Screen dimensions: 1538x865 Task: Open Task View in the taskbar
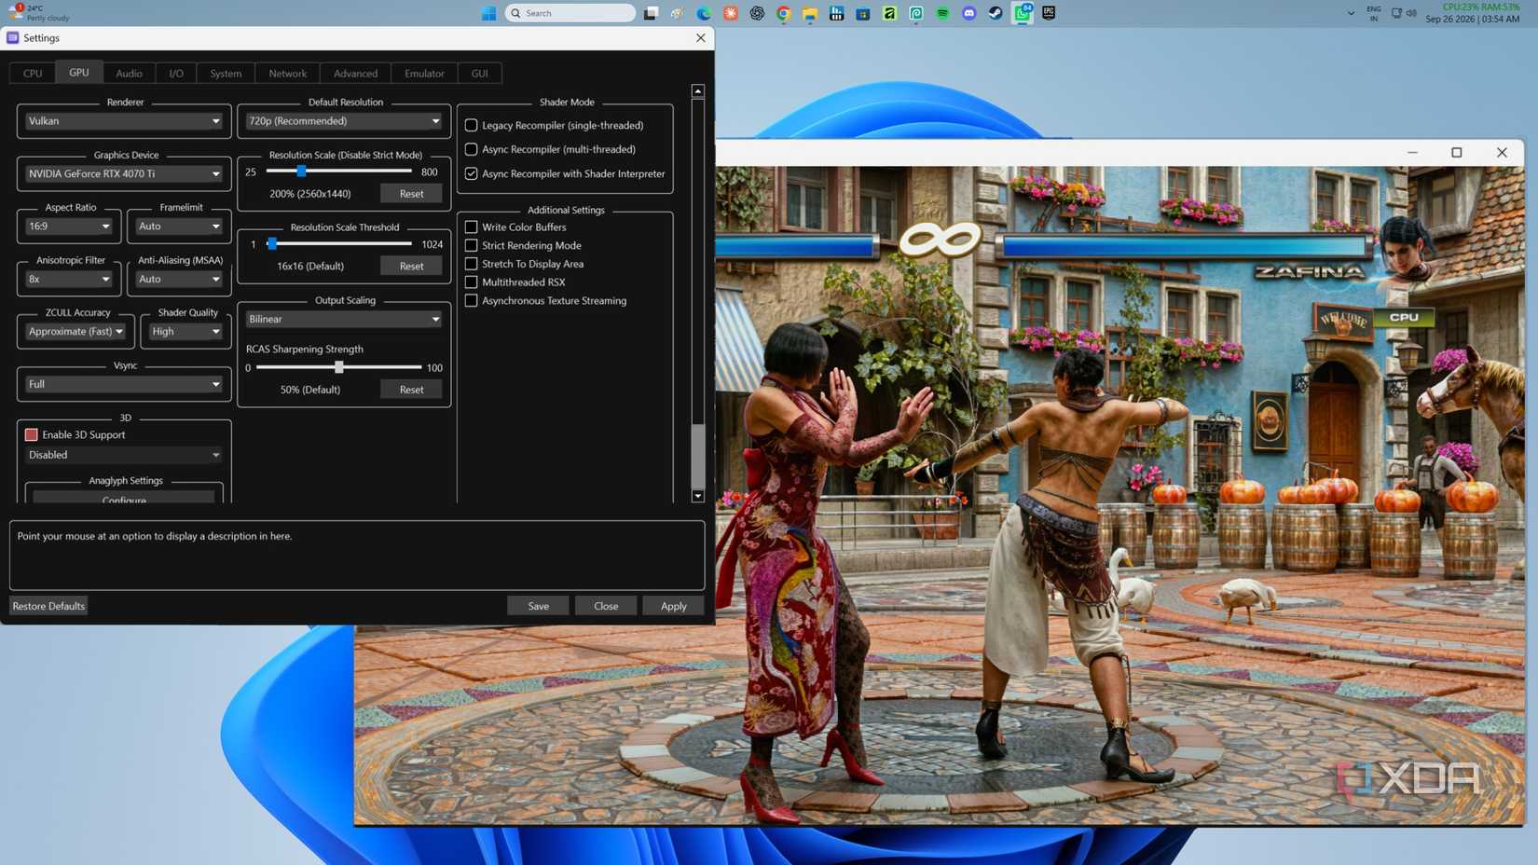pos(651,13)
